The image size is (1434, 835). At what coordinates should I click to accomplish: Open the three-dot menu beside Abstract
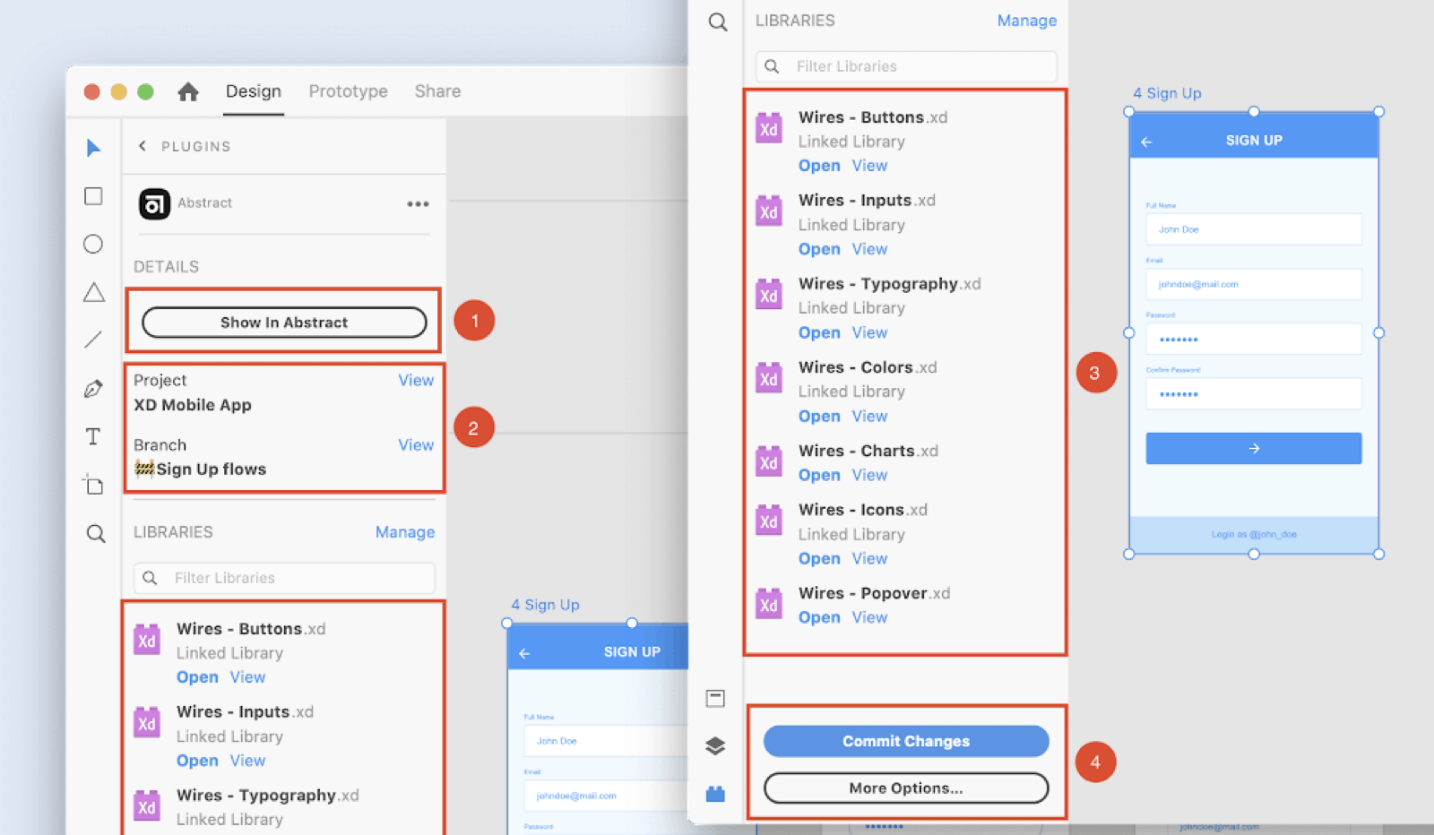[418, 203]
